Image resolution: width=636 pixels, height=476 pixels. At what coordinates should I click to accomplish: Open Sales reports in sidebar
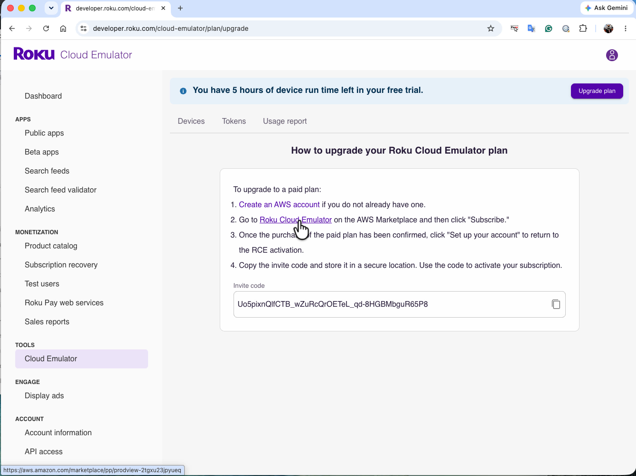tap(47, 322)
